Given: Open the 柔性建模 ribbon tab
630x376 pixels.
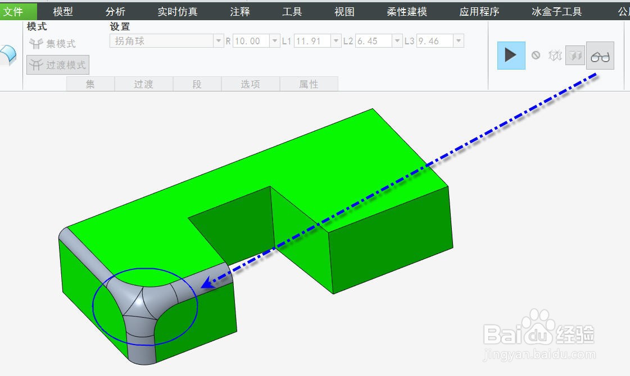Looking at the screenshot, I should click(x=407, y=12).
